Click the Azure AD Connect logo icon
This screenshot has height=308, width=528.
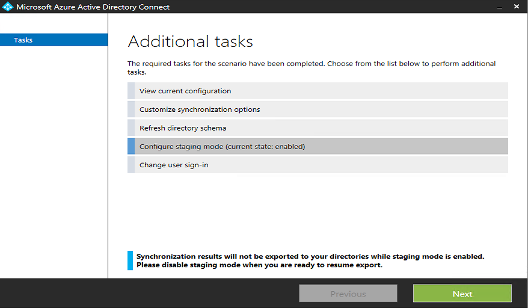click(x=7, y=7)
